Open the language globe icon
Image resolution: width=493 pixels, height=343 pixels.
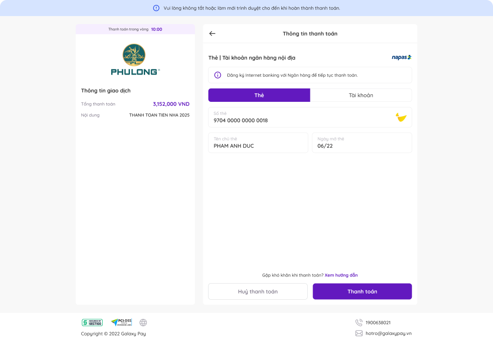point(143,322)
